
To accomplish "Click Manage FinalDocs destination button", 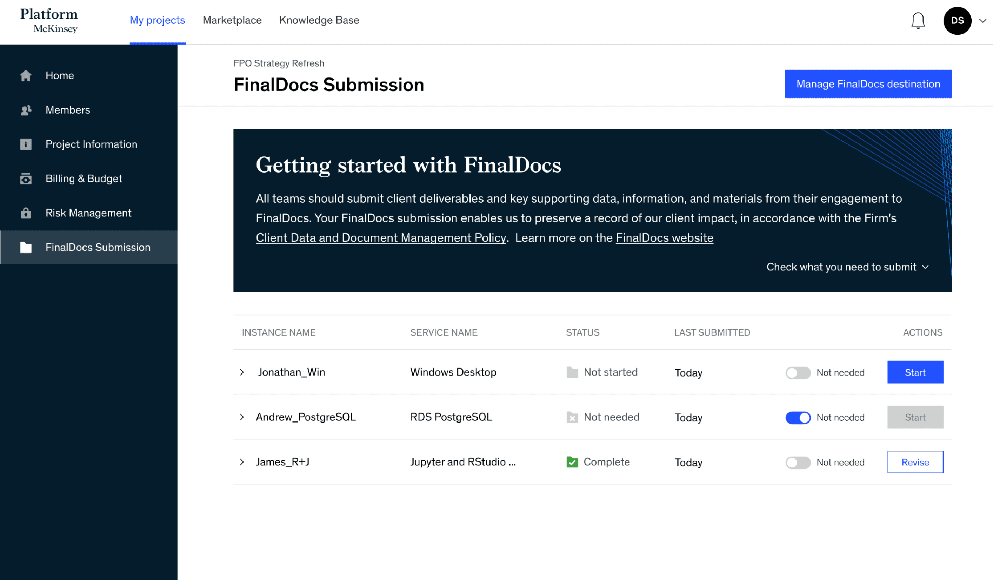I will tap(868, 84).
